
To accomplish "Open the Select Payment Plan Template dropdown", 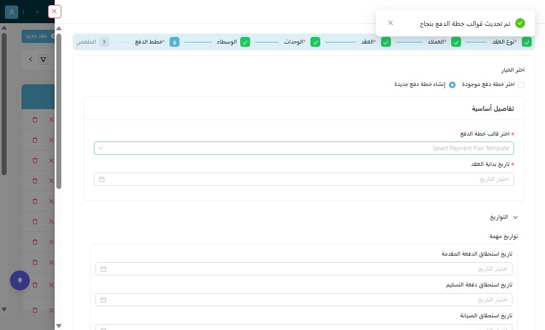I will [x=304, y=148].
